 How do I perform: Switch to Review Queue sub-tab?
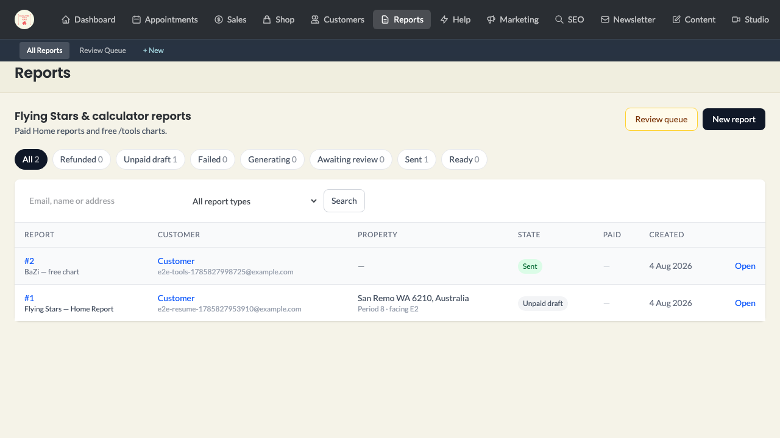point(102,50)
